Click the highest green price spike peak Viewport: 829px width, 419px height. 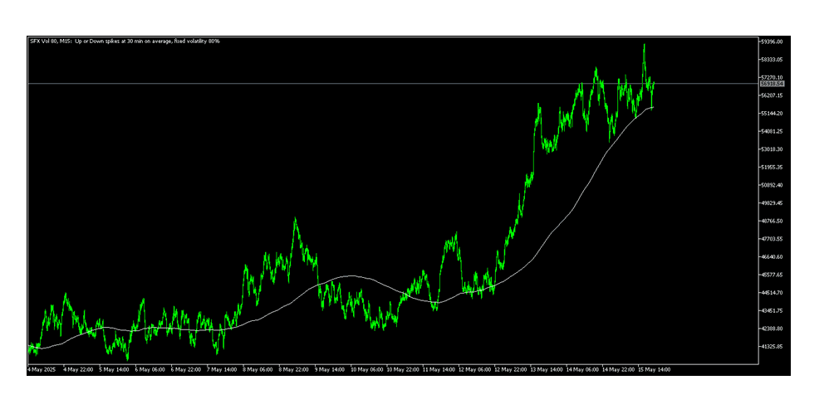tap(644, 45)
